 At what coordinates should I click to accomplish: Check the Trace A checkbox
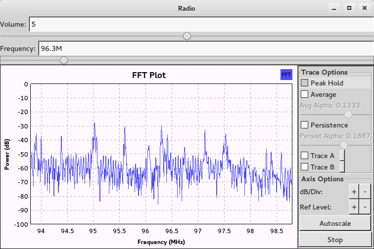[304, 155]
